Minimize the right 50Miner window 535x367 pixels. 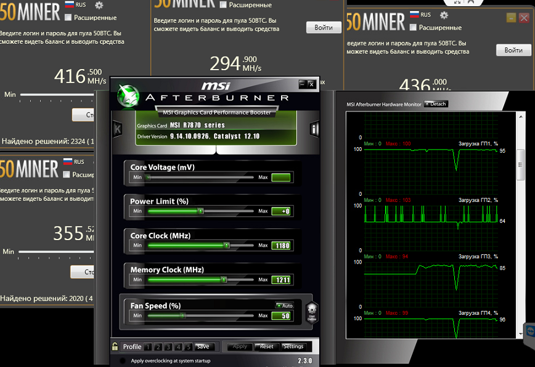[x=511, y=18]
